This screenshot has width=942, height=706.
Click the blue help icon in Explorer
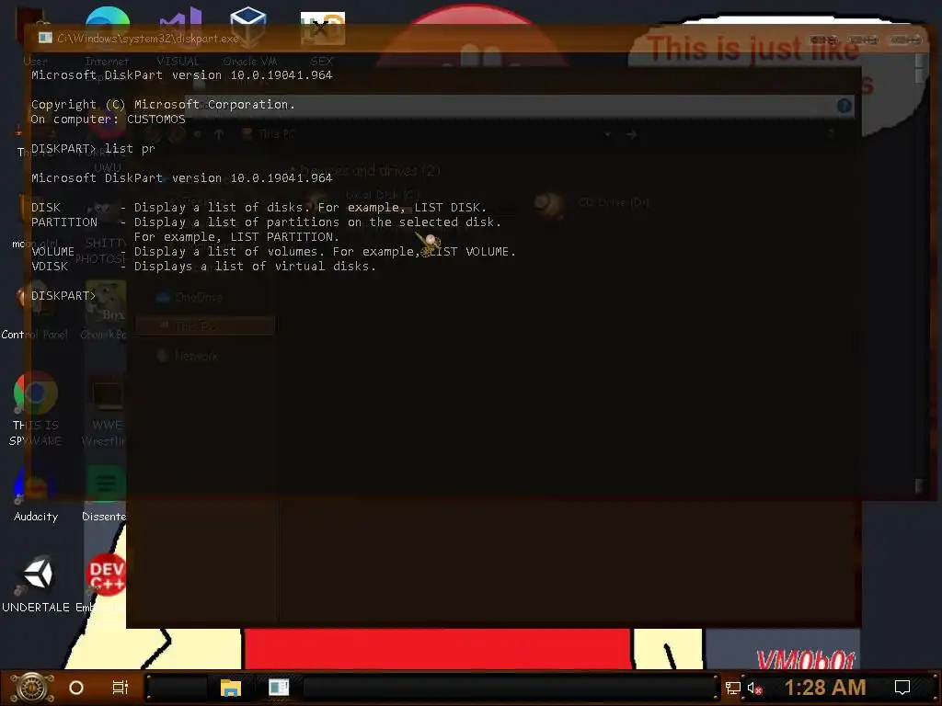pyautogui.click(x=844, y=107)
